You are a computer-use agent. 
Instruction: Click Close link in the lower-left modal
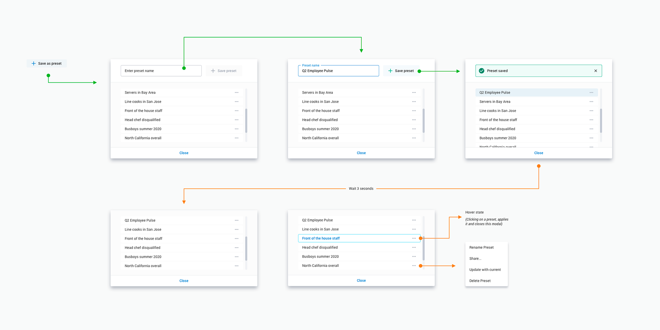tap(184, 281)
